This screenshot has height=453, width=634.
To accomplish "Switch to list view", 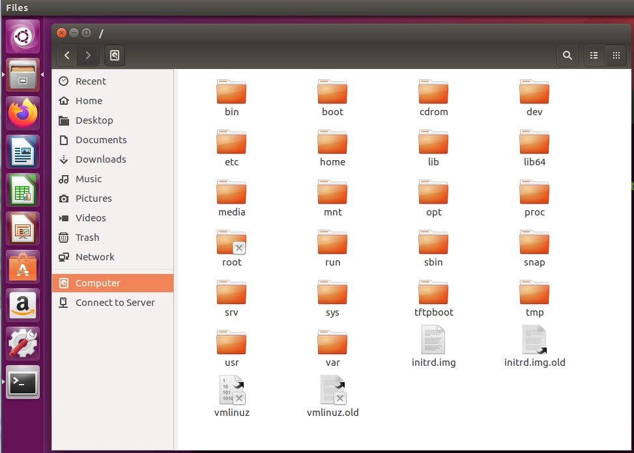I will click(594, 55).
